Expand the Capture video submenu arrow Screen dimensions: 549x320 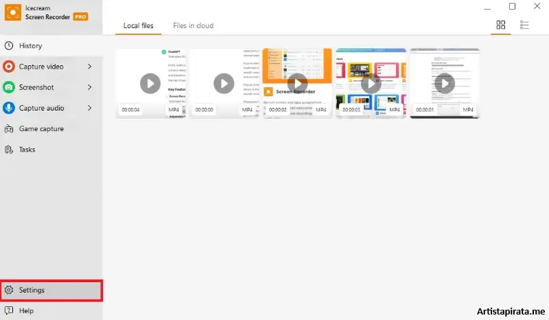pyautogui.click(x=90, y=66)
